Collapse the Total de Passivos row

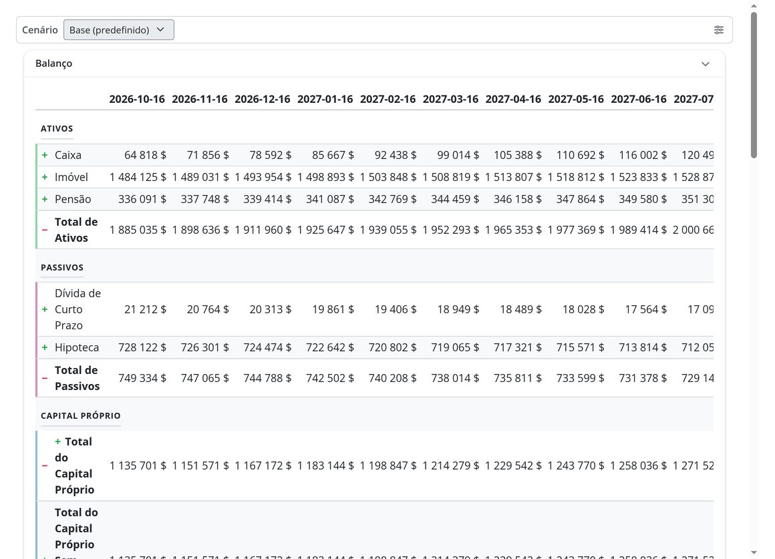pyautogui.click(x=45, y=378)
